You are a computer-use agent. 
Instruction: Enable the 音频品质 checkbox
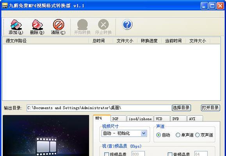[170, 154]
